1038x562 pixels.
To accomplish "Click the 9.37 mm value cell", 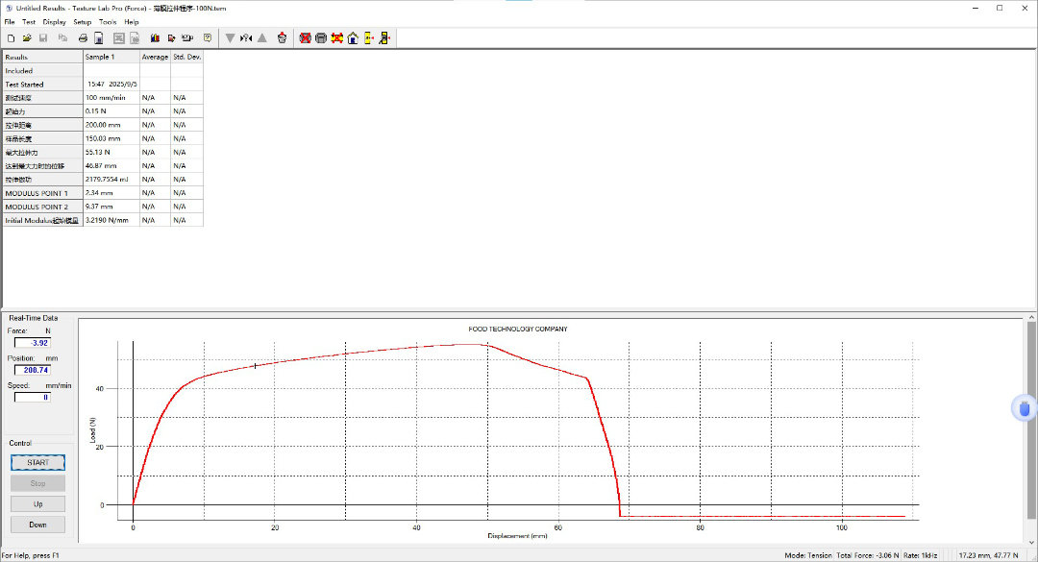I will 111,207.
